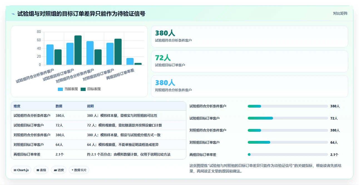359x185 pixels.
Task: Select table row cell 对照组符合分析条件客户
Action: pos(32,135)
